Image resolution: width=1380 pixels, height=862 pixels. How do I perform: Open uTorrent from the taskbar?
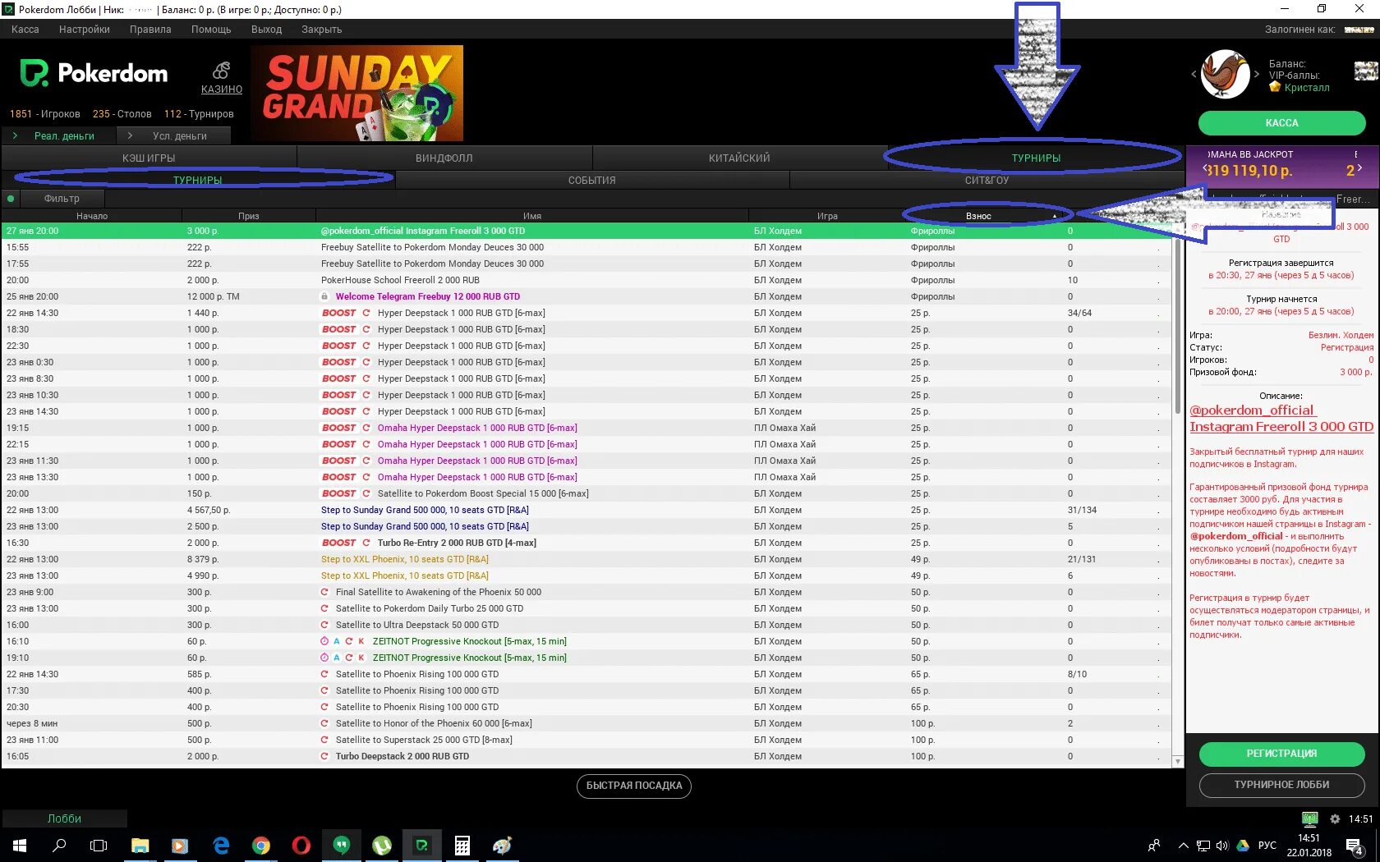pyautogui.click(x=382, y=846)
